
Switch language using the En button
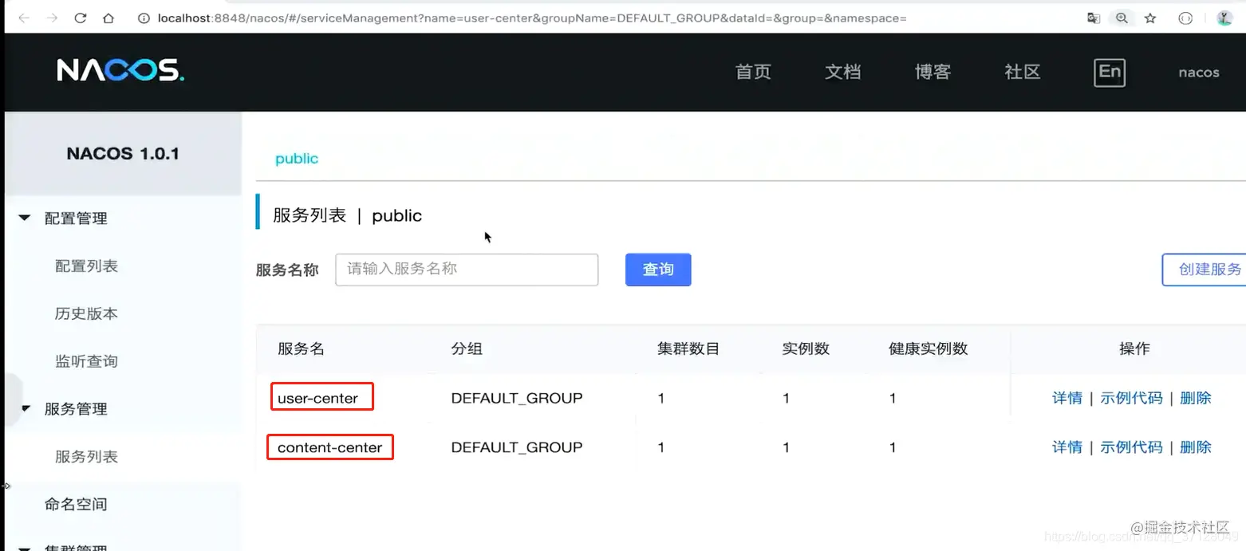(x=1110, y=72)
